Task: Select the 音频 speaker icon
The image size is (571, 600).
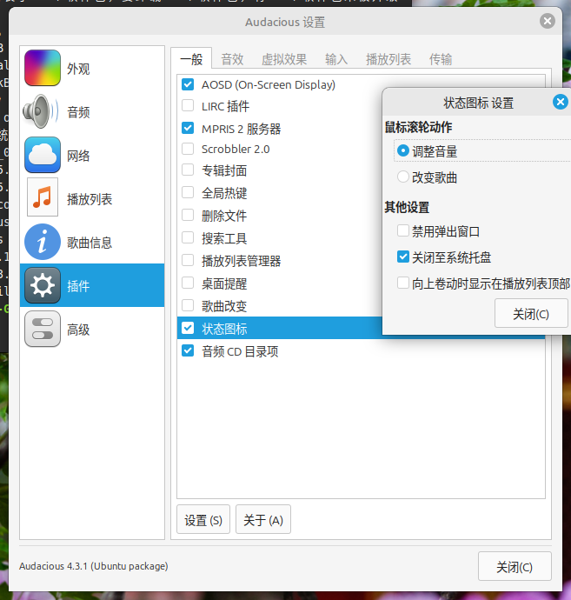Action: pos(41,111)
